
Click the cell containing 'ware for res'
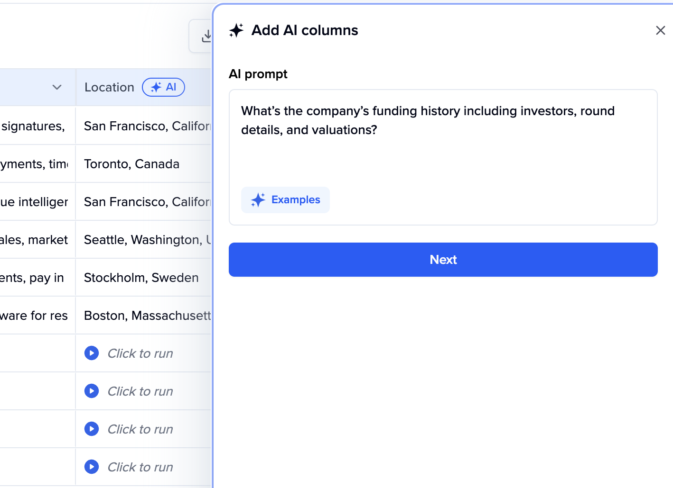pos(34,316)
